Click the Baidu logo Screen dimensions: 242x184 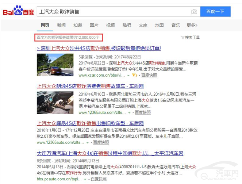[18, 11]
